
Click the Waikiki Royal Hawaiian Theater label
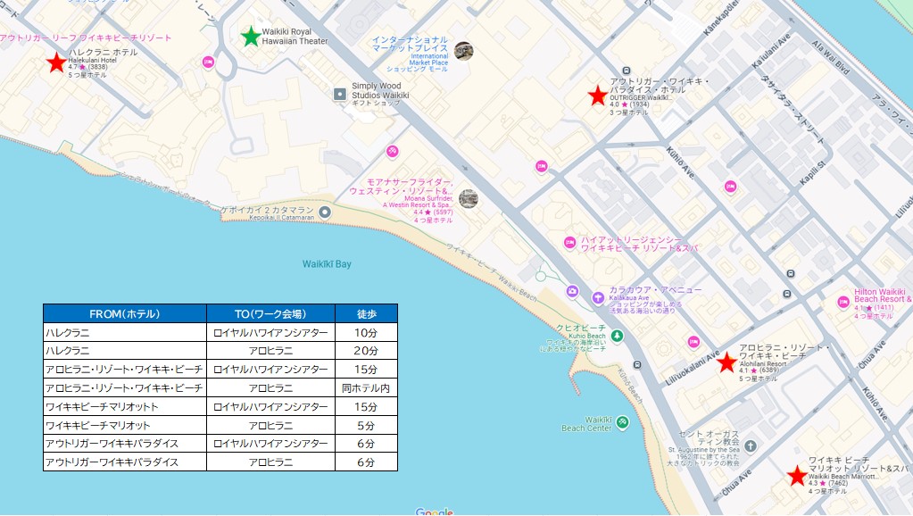coord(295,36)
